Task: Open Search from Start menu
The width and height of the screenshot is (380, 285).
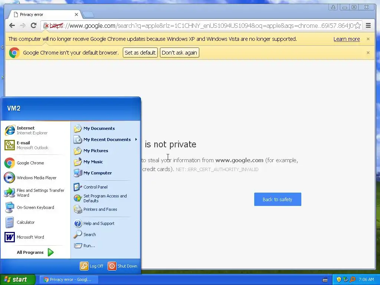Action: point(106,235)
